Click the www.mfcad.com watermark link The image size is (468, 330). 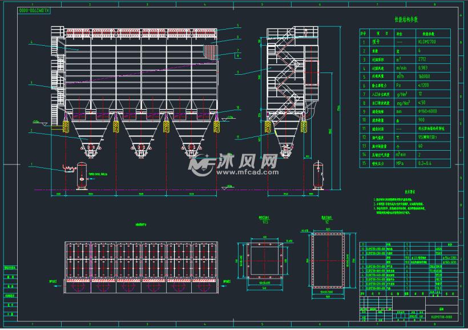pos(245,173)
